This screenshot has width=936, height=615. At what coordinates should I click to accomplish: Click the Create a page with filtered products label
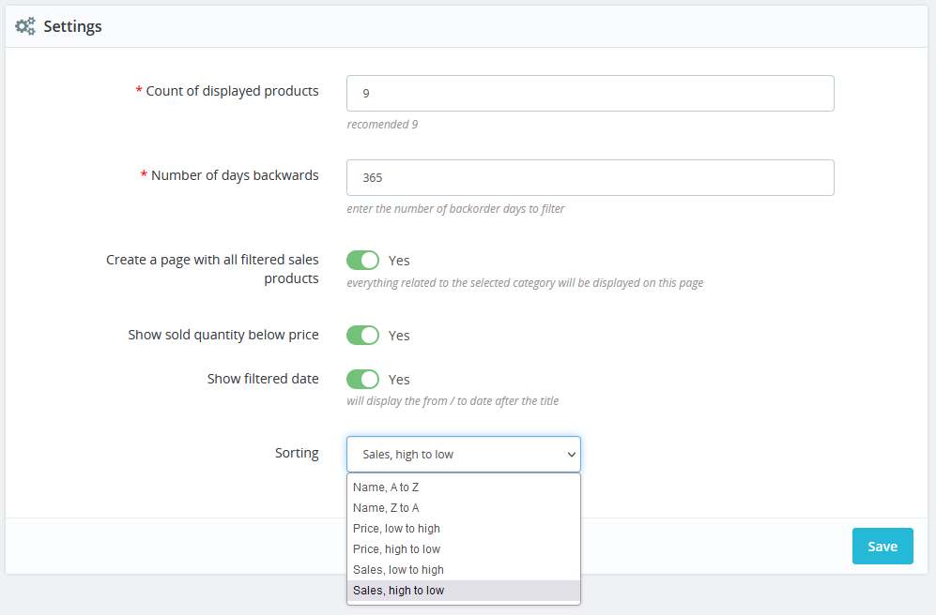212,269
